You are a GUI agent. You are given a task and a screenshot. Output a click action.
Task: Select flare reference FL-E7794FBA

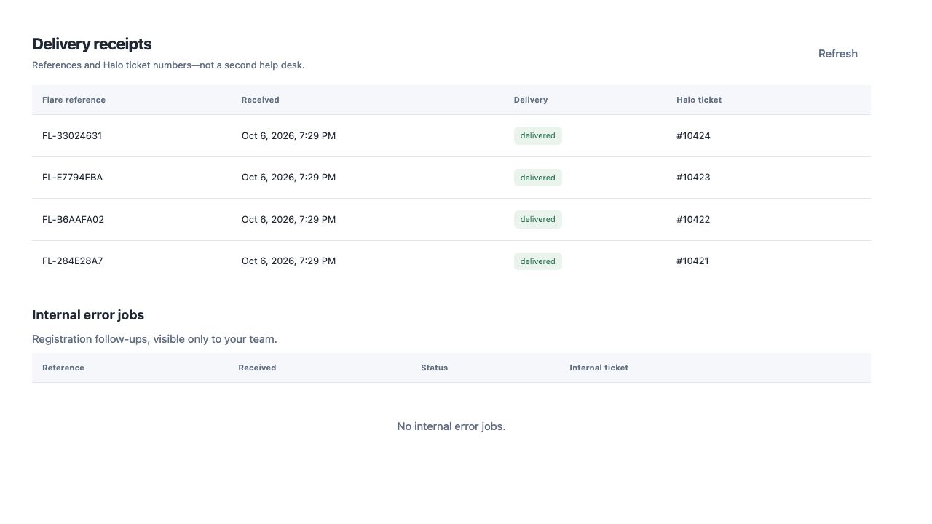point(72,178)
